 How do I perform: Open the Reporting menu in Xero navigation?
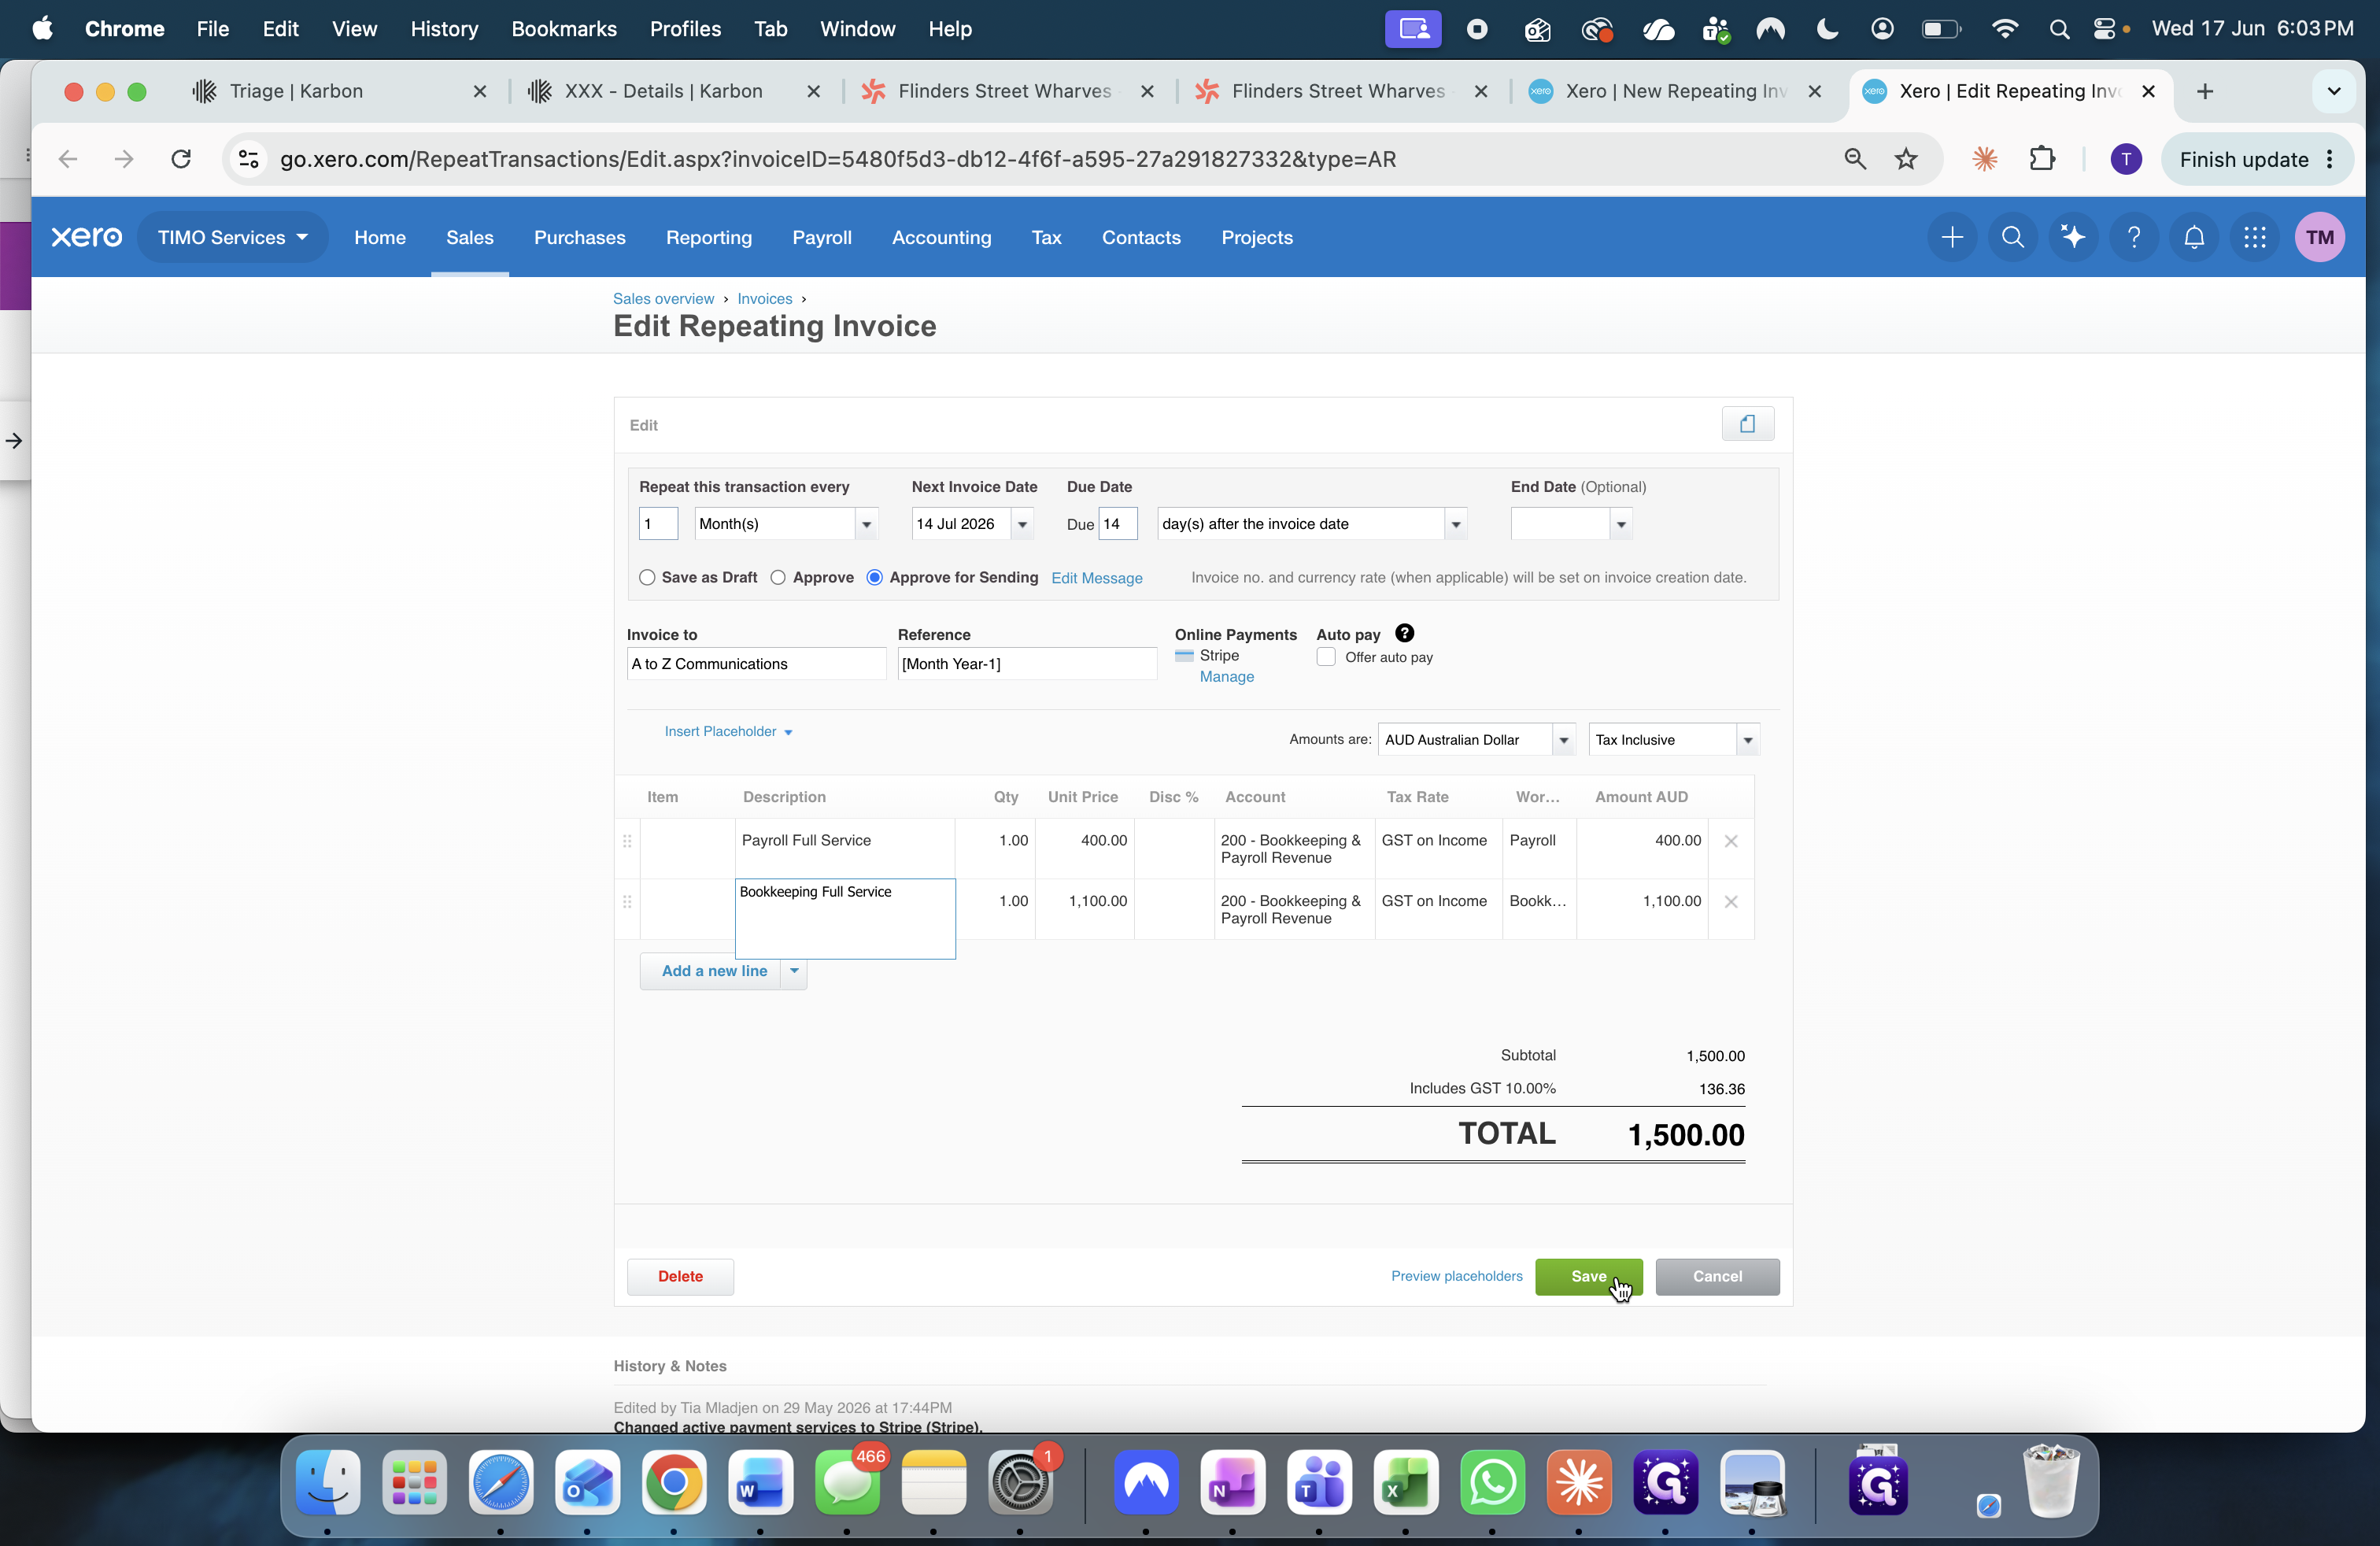point(709,237)
